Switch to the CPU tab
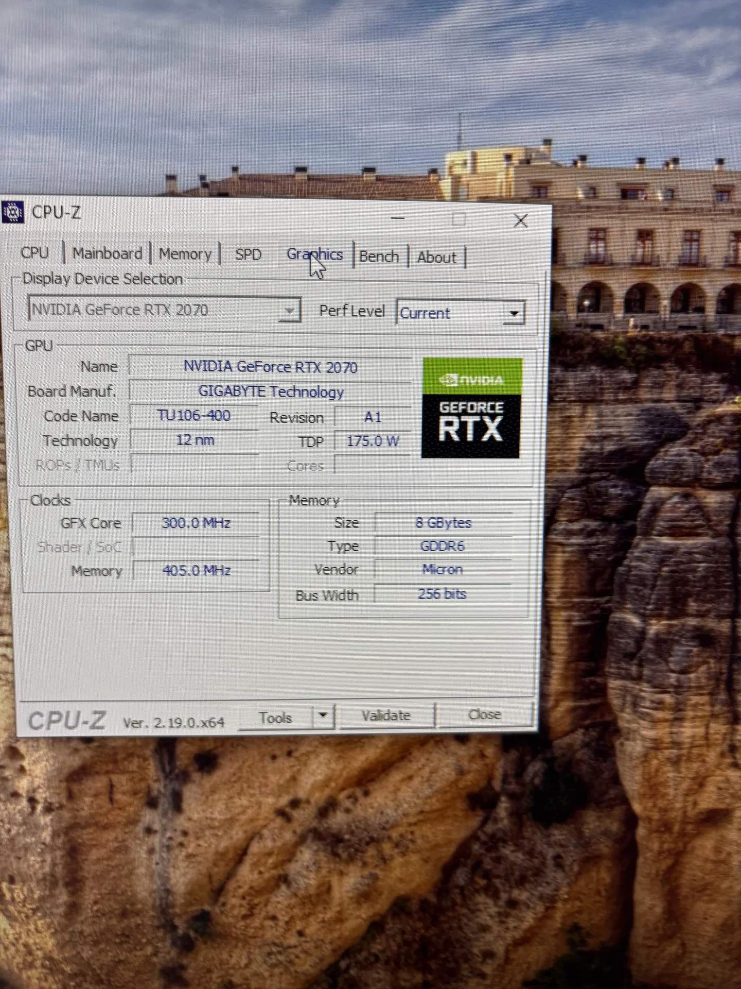The height and width of the screenshot is (989, 741). pyautogui.click(x=34, y=252)
